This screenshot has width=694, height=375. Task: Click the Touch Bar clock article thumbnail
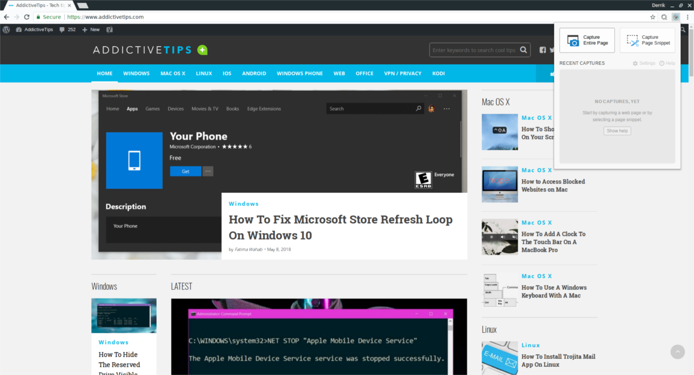pos(500,237)
